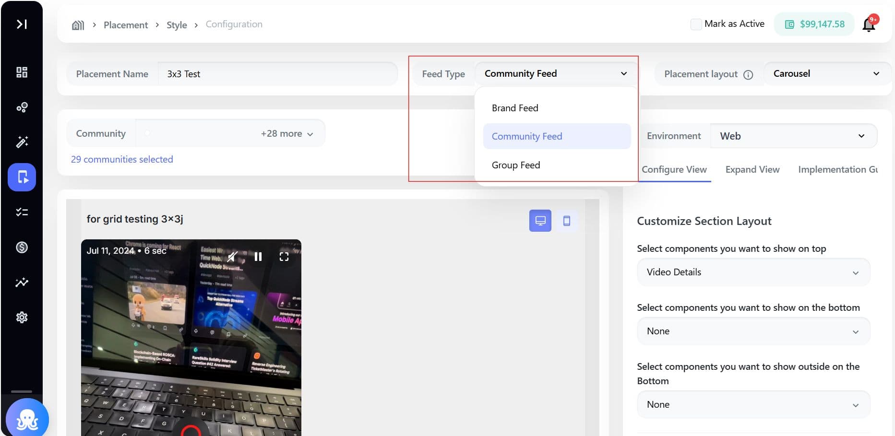
Task: Expand the Community +28 more selector
Action: (x=230, y=133)
